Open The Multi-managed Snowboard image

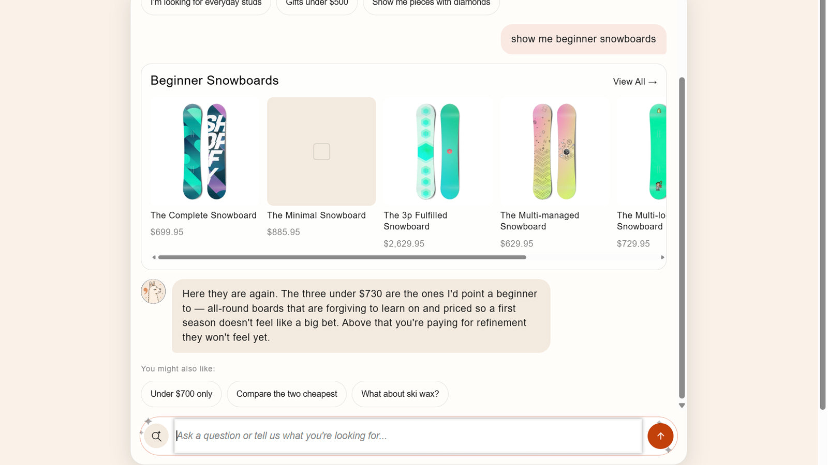click(x=554, y=151)
